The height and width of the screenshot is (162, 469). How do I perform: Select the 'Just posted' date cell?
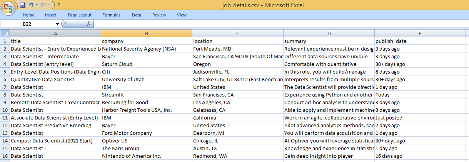(x=420, y=118)
